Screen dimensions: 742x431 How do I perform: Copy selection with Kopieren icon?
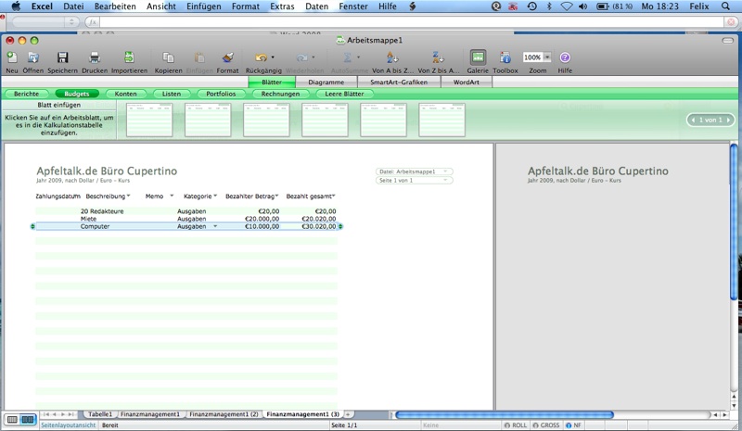point(169,57)
